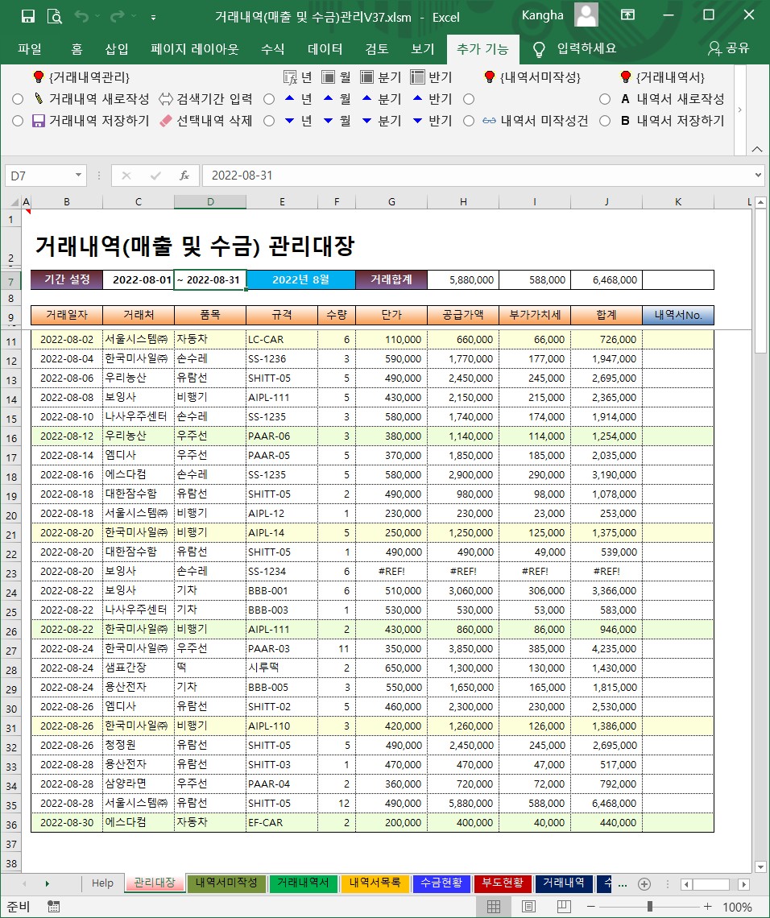
Task: Collapse the ribbon with the chevron
Action: 757,149
